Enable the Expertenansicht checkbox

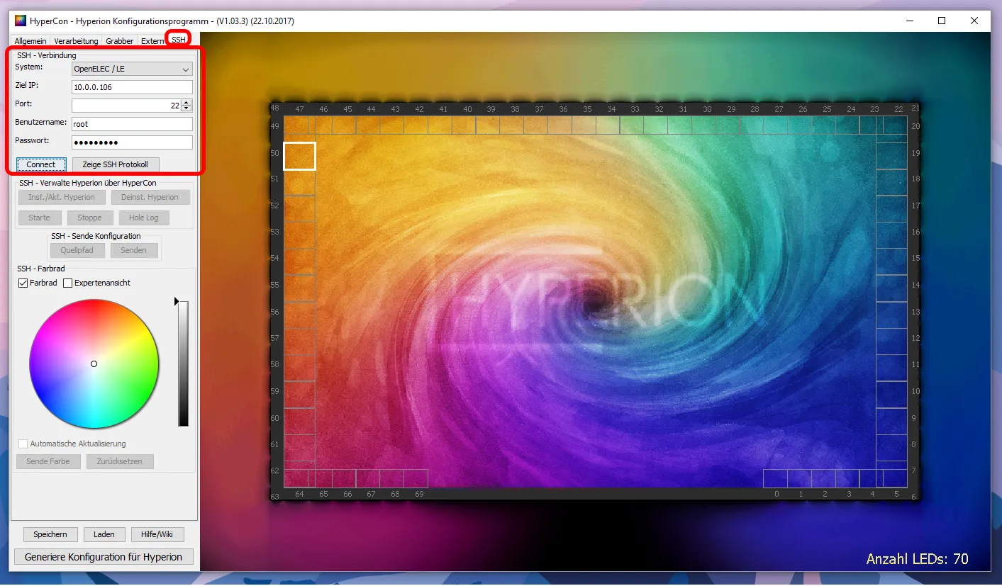pyautogui.click(x=68, y=283)
